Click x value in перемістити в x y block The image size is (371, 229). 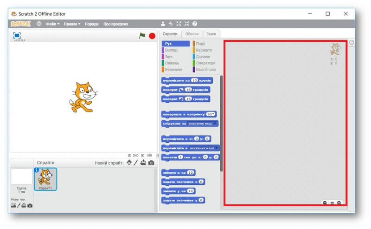196,139
